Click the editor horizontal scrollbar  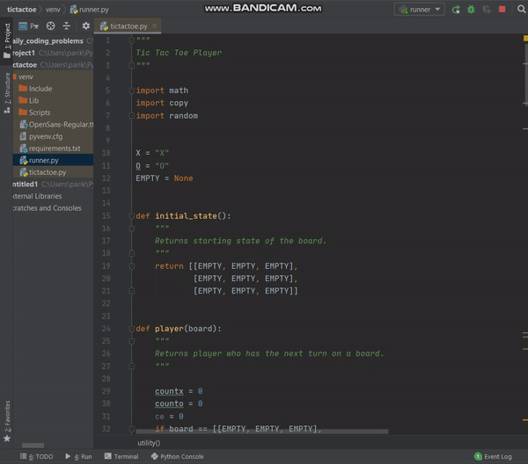coord(261,431)
